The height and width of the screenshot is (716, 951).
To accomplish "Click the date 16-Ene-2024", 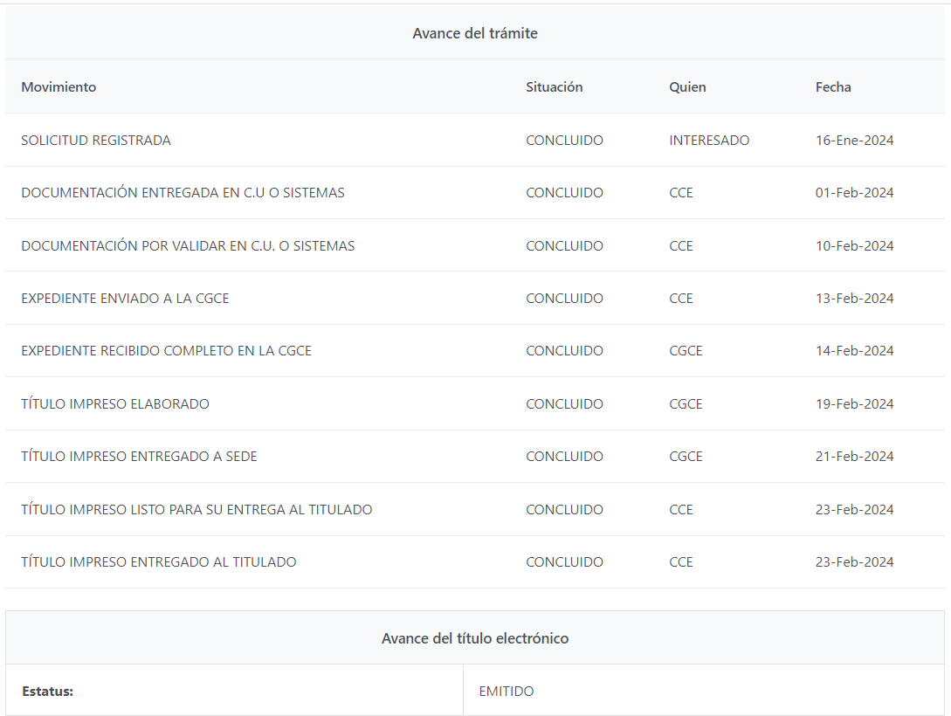I will [x=854, y=141].
